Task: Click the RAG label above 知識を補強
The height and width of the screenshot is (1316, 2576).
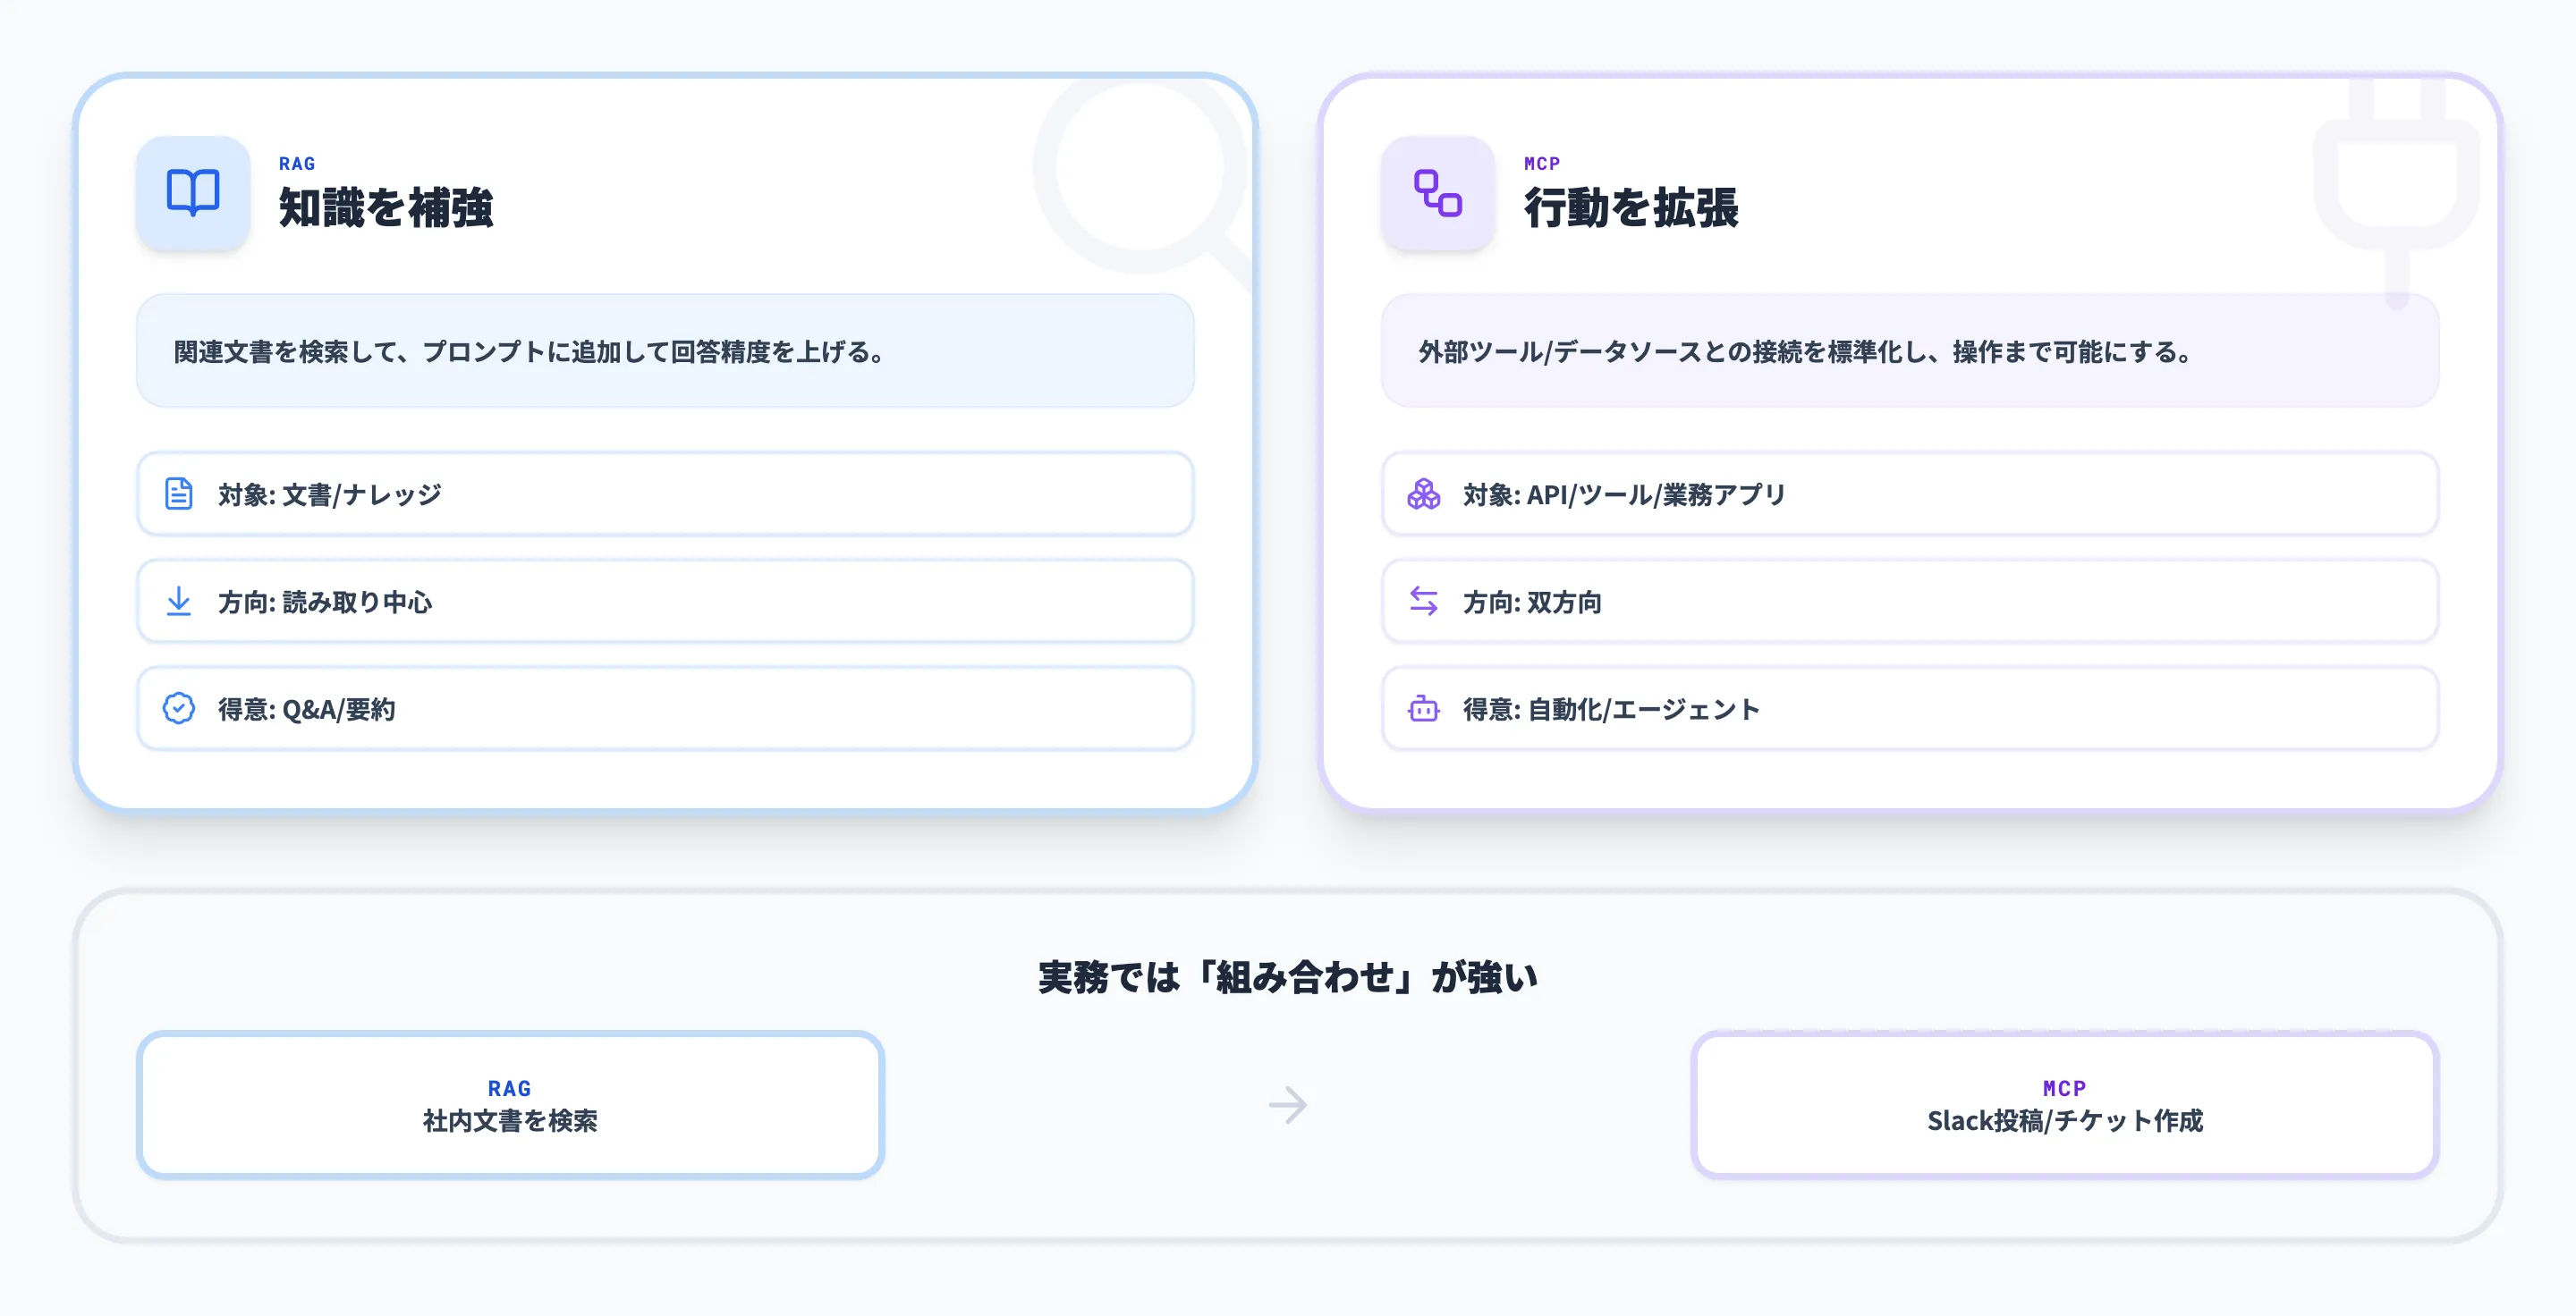Action: click(x=296, y=163)
